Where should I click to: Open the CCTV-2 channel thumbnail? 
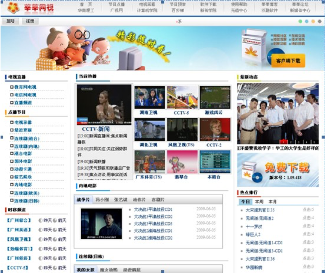tap(215, 130)
